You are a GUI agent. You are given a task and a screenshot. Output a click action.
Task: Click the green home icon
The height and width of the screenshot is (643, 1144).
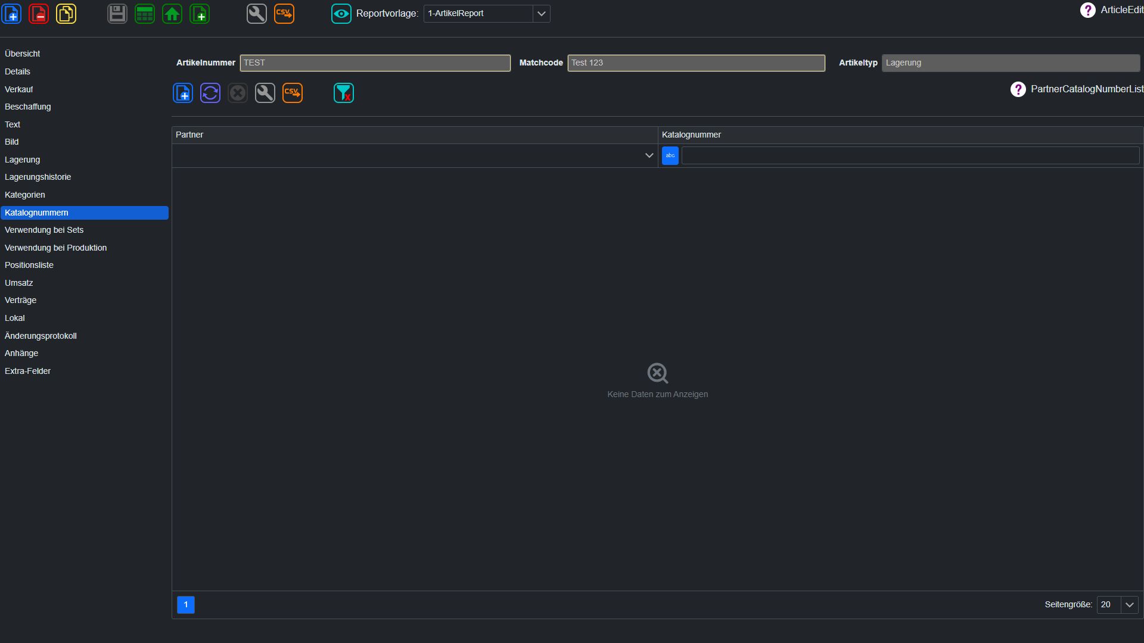coord(172,14)
